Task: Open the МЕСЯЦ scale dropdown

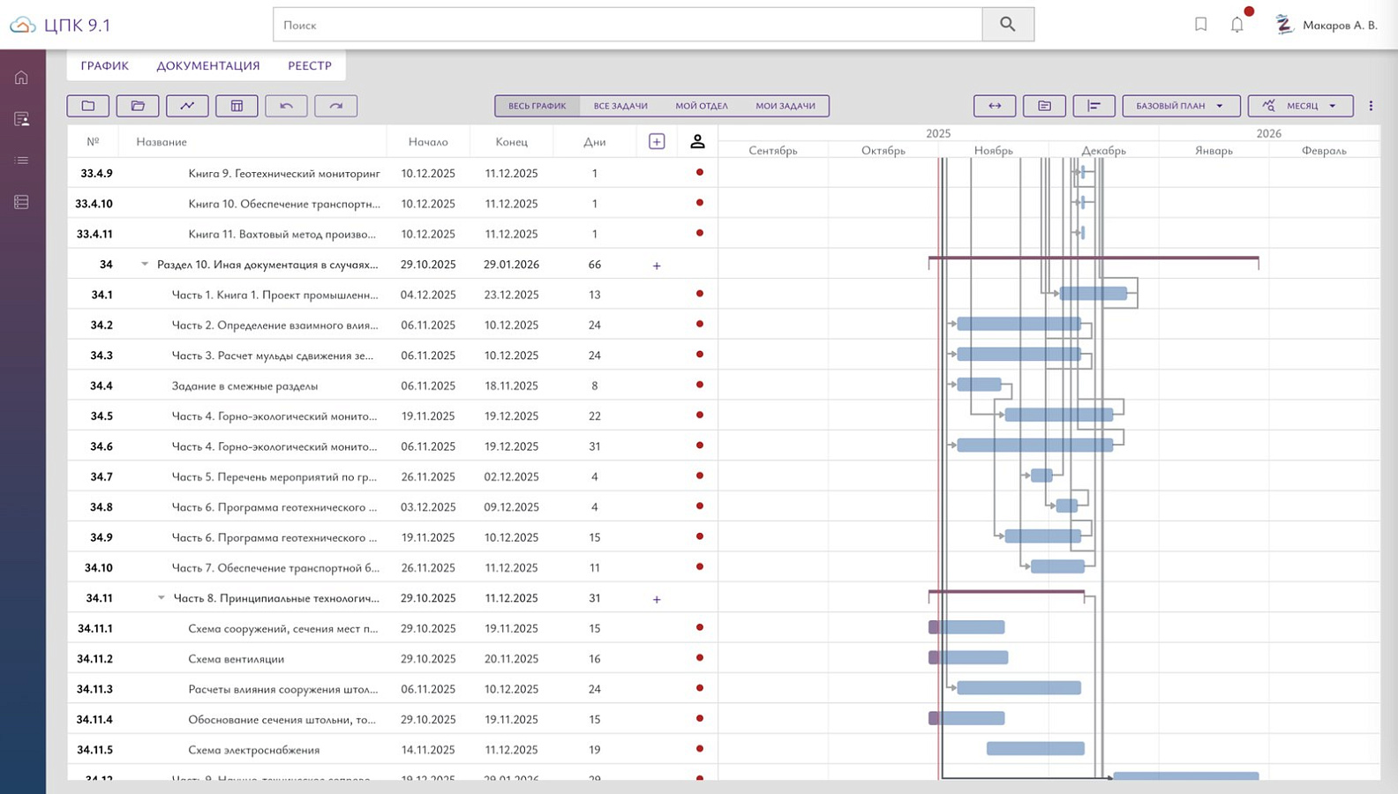Action: (x=1301, y=106)
